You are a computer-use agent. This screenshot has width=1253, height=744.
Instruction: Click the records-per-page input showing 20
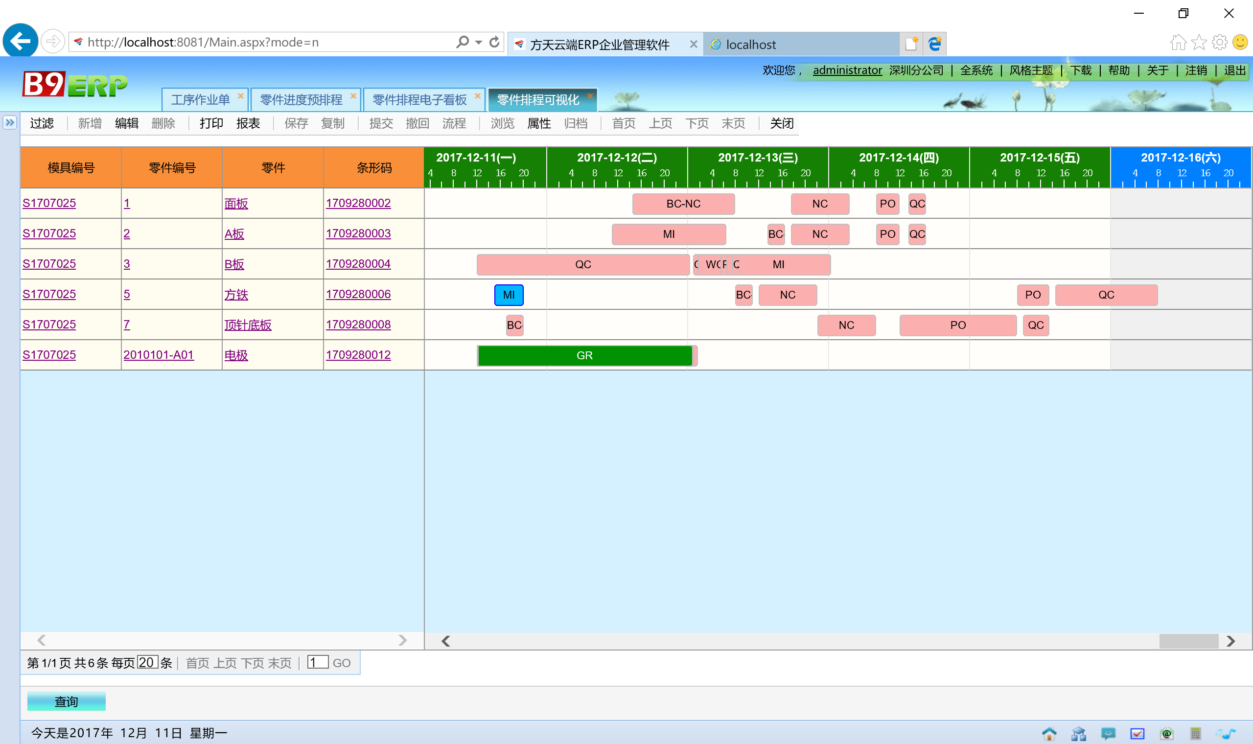click(x=147, y=662)
